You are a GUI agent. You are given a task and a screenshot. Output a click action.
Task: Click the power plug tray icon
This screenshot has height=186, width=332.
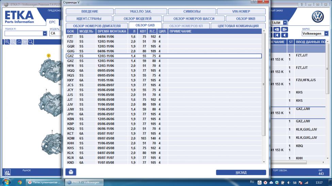pos(283,183)
